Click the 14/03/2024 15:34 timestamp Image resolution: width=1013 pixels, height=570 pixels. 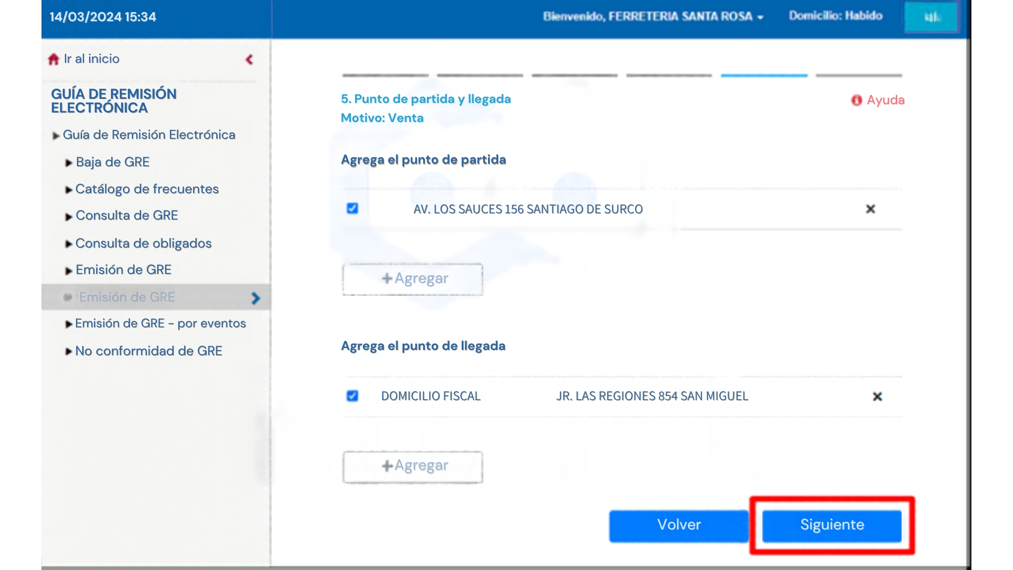pos(103,17)
